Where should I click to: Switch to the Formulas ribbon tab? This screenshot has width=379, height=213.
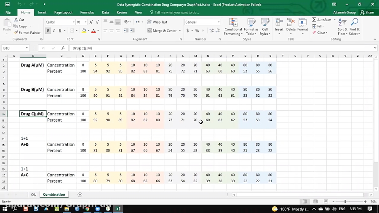click(87, 13)
